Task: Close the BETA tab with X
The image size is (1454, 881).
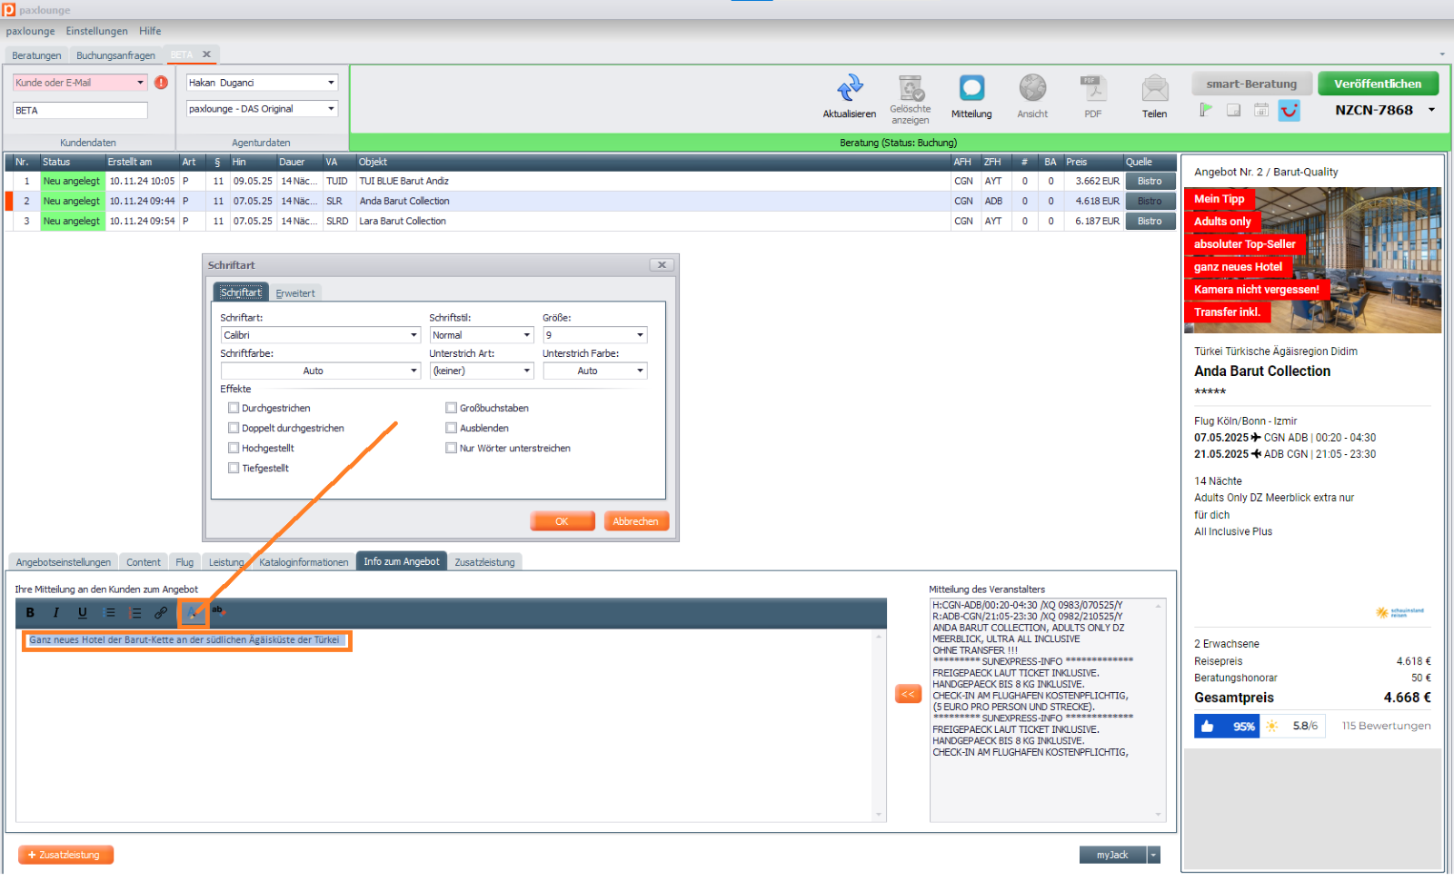Action: [206, 54]
